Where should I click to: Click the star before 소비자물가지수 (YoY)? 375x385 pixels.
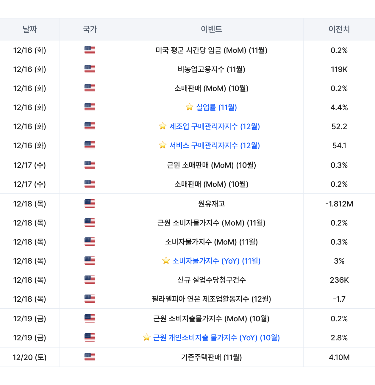(x=166, y=261)
